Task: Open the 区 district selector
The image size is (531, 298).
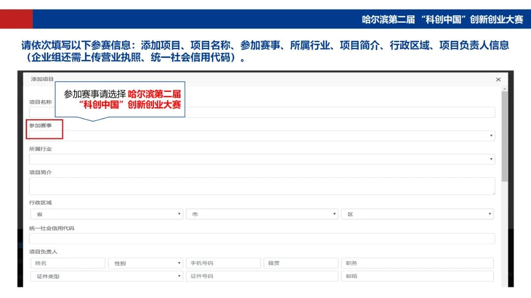Action: pyautogui.click(x=419, y=214)
